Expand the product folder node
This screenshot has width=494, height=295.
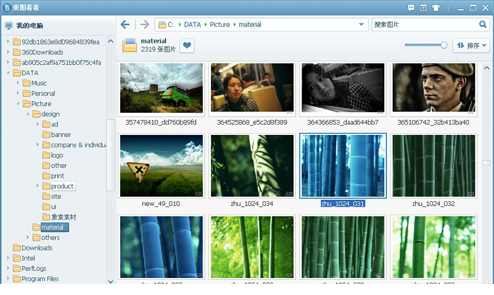click(37, 186)
